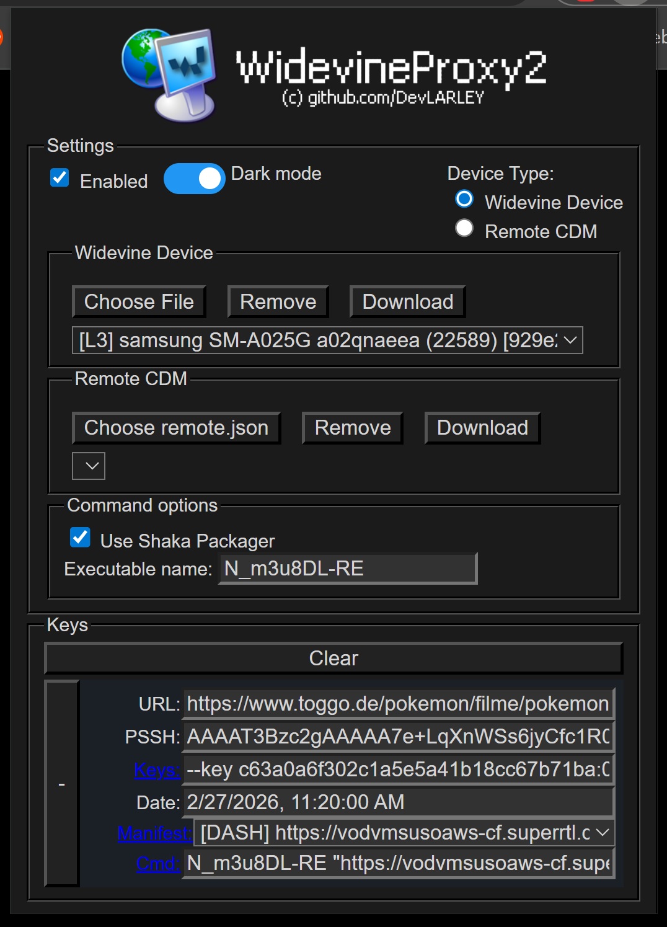Click the PSSH value field
667x927 pixels.
point(399,737)
